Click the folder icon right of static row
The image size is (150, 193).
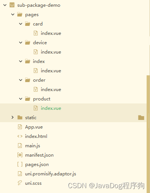[141, 118]
